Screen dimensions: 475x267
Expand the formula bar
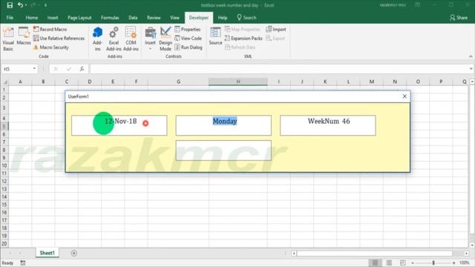pyautogui.click(x=471, y=69)
